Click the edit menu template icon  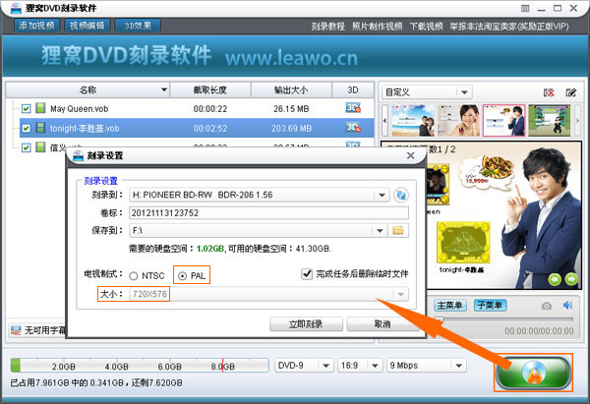click(x=570, y=92)
